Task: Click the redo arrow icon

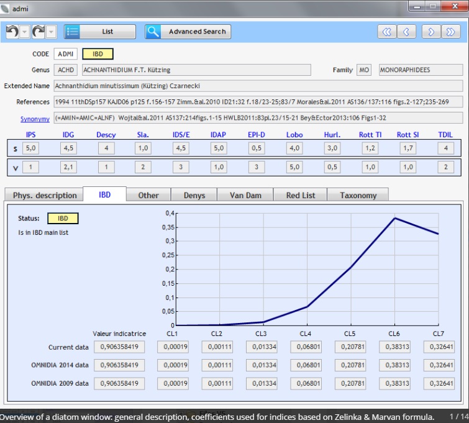Action: [x=39, y=32]
